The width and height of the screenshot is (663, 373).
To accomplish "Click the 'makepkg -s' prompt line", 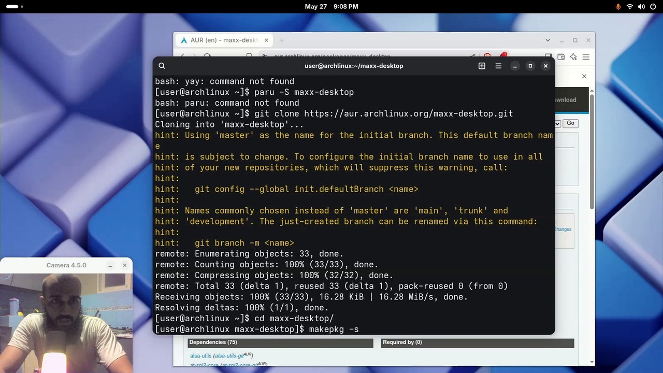I will pyautogui.click(x=257, y=329).
